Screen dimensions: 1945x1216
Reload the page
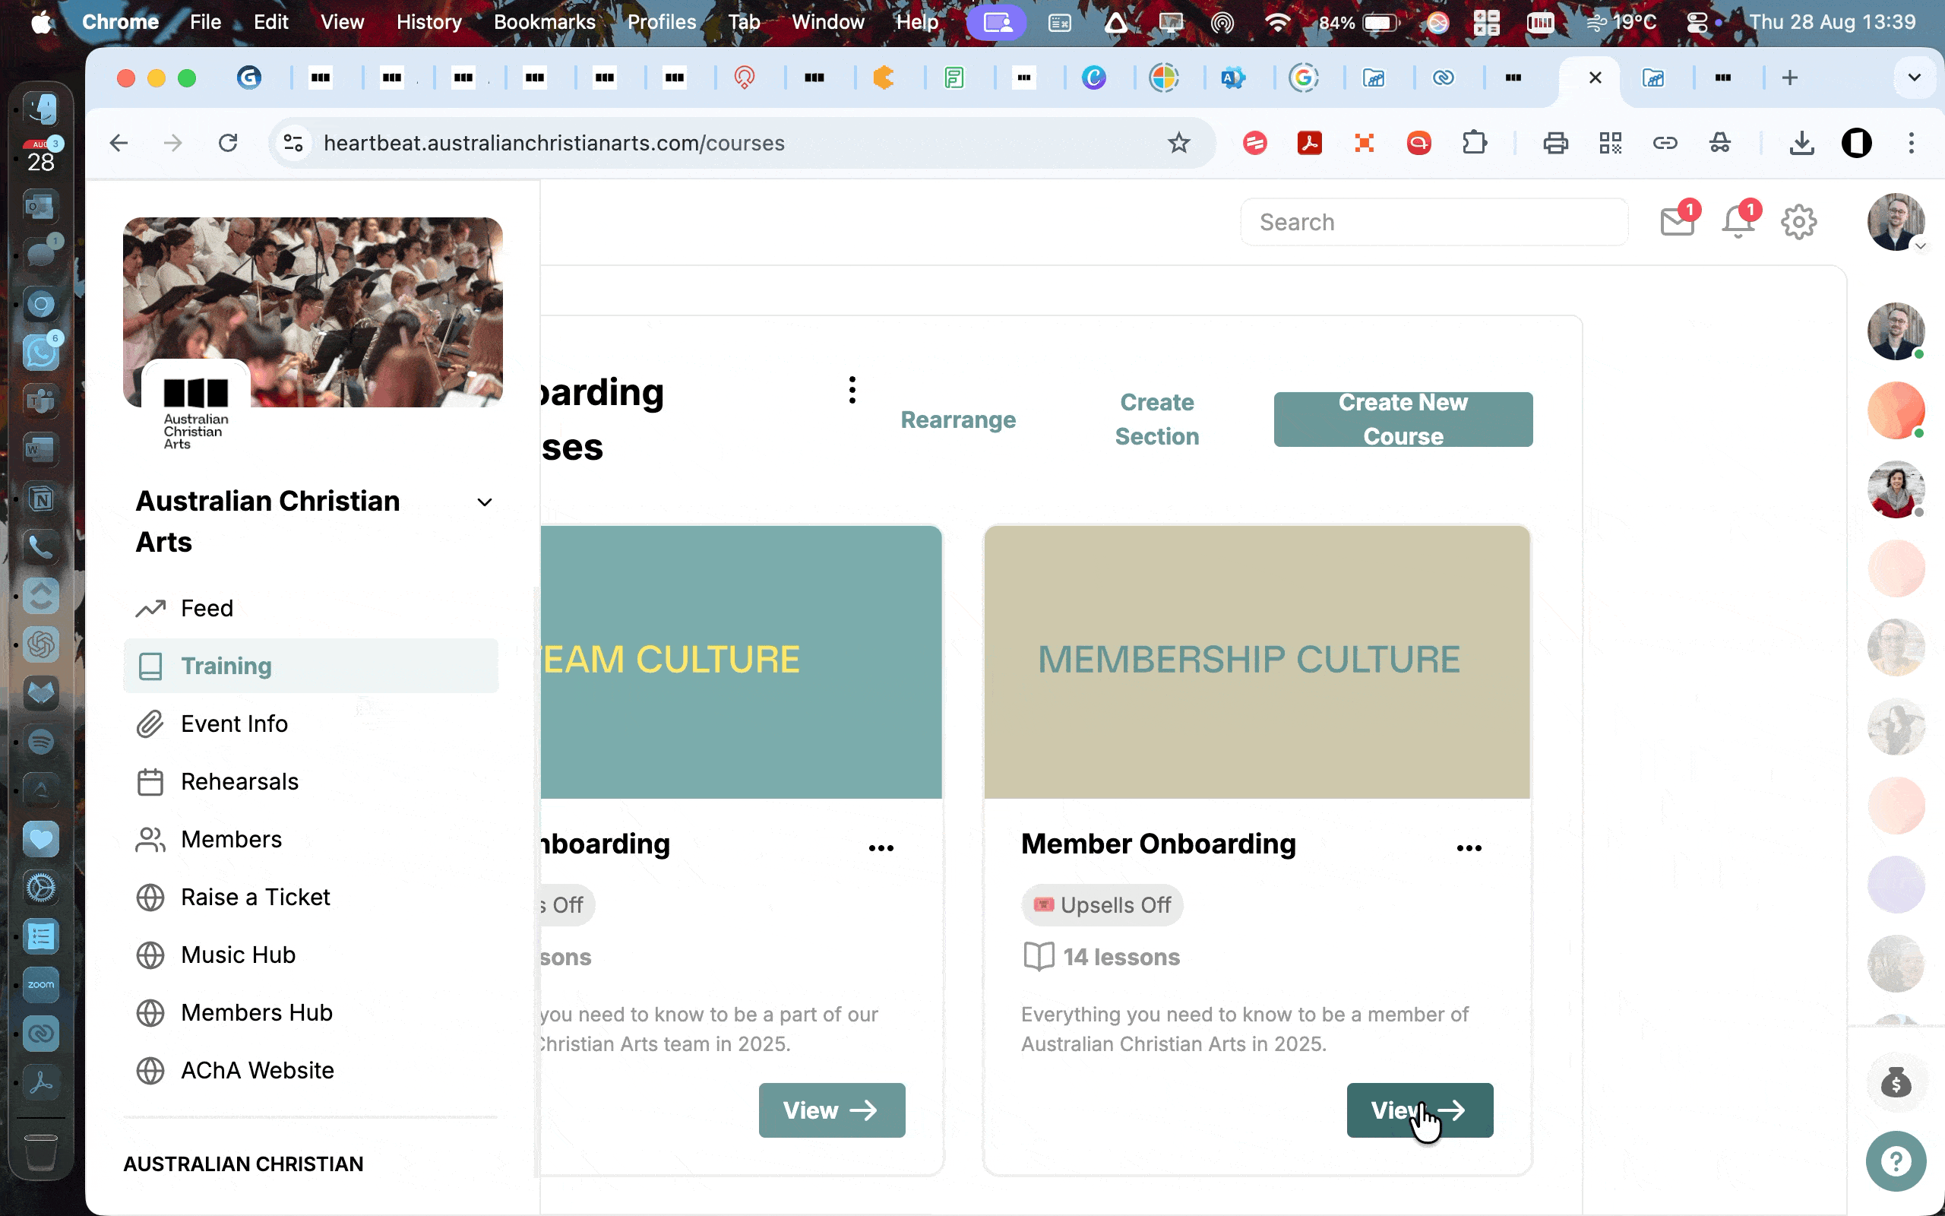coord(228,143)
